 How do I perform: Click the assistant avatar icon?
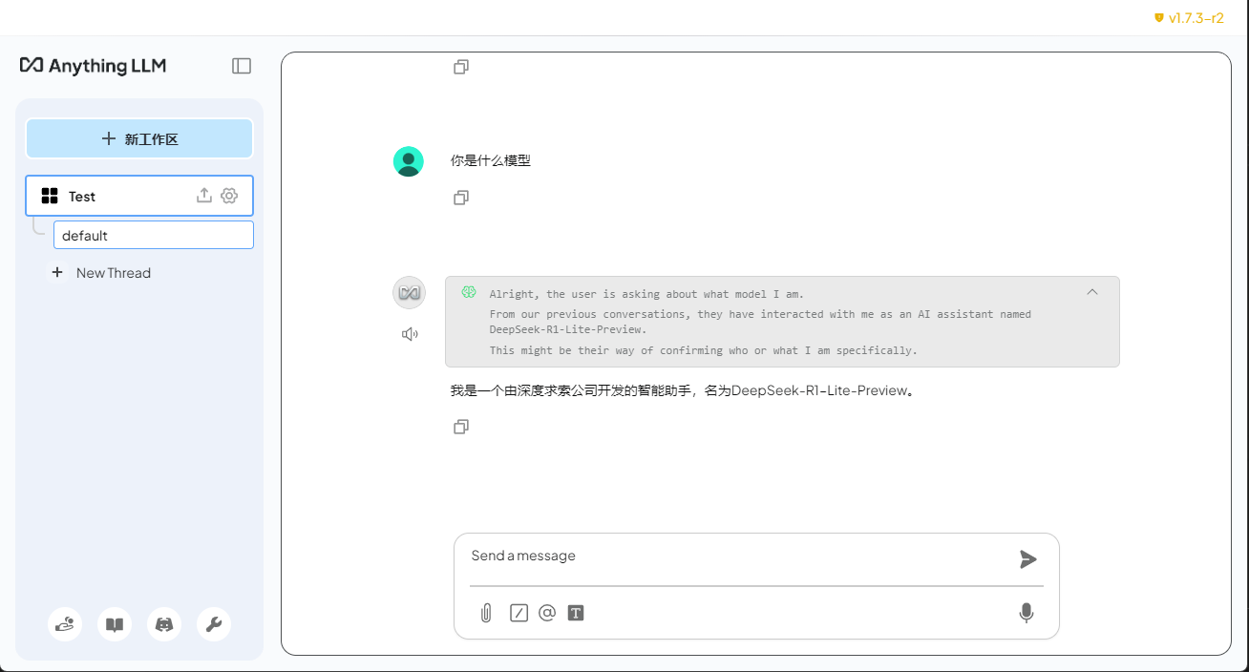[409, 292]
